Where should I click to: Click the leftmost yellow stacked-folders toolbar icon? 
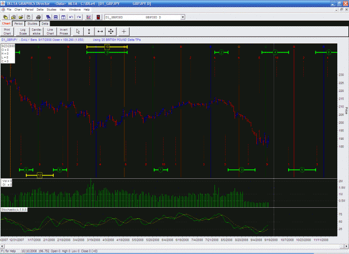point(6,17)
